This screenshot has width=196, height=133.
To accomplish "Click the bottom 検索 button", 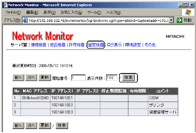I will click(62, 126).
